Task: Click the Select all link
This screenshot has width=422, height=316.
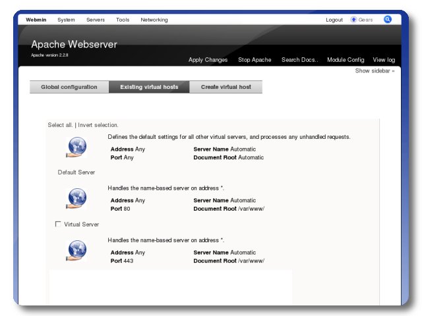Action: point(60,125)
